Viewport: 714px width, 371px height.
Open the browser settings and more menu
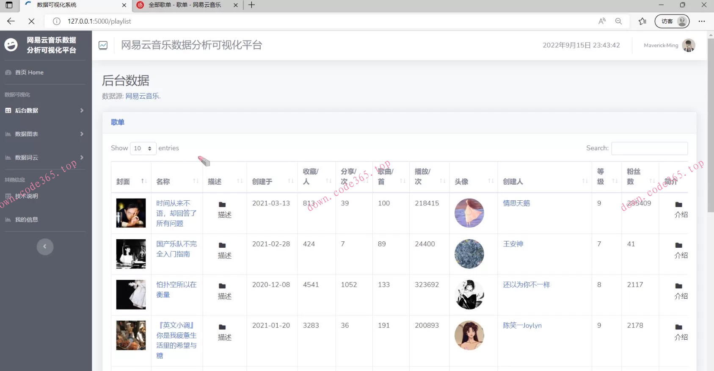(x=702, y=21)
